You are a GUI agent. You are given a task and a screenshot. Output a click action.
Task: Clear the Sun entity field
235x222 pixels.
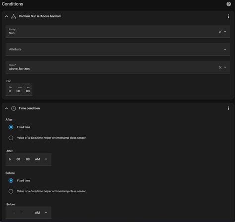click(x=220, y=32)
